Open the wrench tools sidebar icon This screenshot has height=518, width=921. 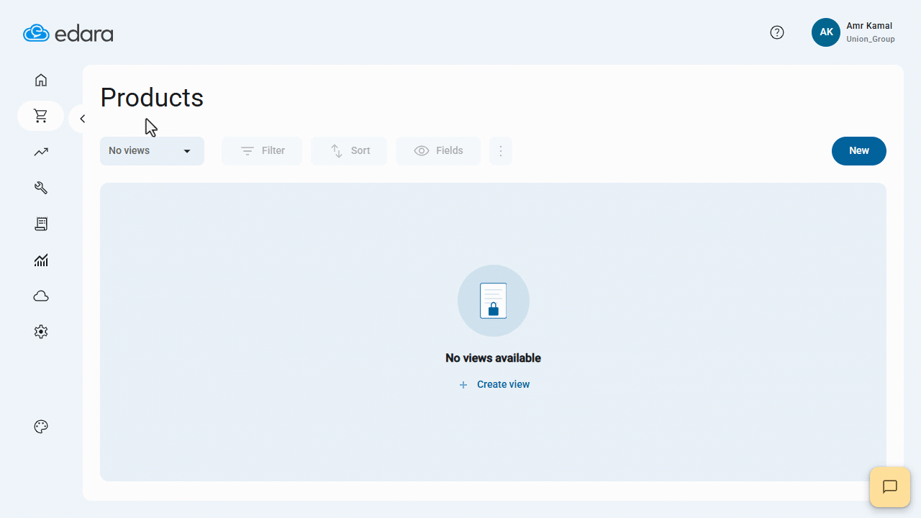coord(41,188)
